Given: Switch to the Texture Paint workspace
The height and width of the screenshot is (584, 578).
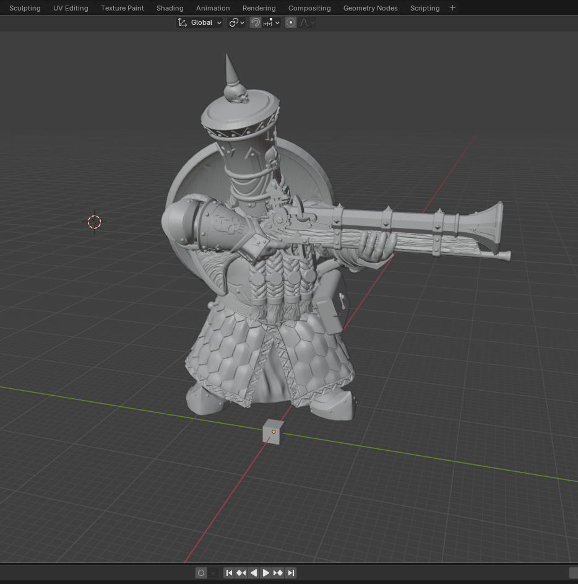Looking at the screenshot, I should point(123,8).
